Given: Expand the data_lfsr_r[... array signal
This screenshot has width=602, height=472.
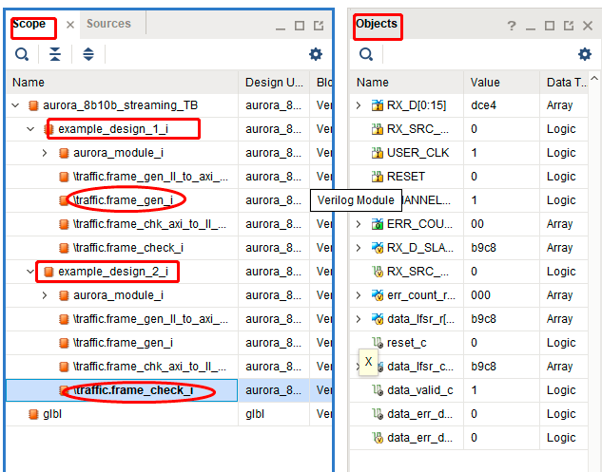Looking at the screenshot, I should pos(359,319).
